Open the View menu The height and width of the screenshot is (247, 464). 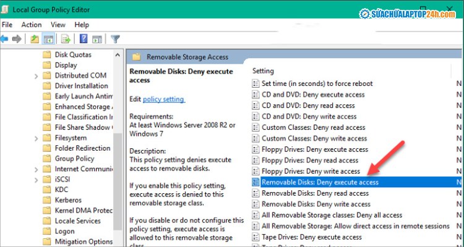point(58,25)
